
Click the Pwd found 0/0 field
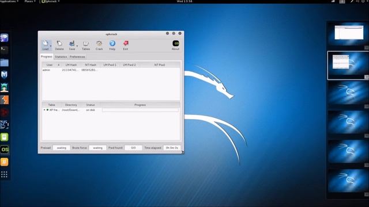133,148
